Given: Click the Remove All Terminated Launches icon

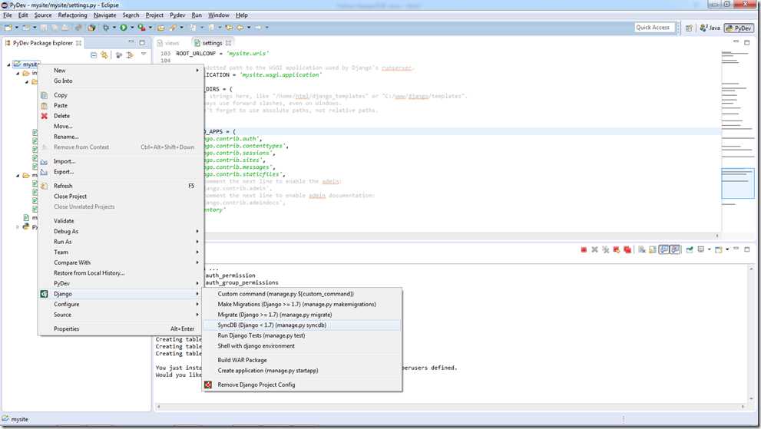Looking at the screenshot, I should tap(606, 249).
